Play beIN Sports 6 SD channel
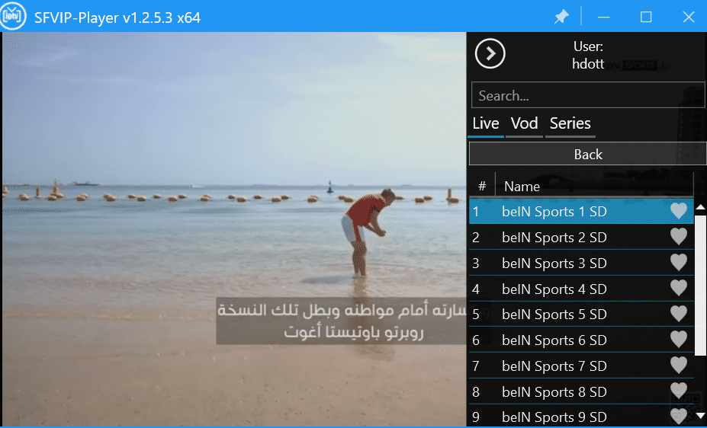The image size is (707, 428). [581, 340]
